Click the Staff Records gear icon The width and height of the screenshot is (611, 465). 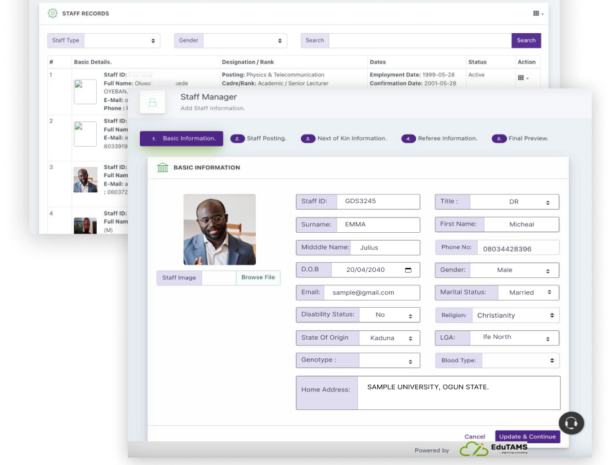(52, 13)
